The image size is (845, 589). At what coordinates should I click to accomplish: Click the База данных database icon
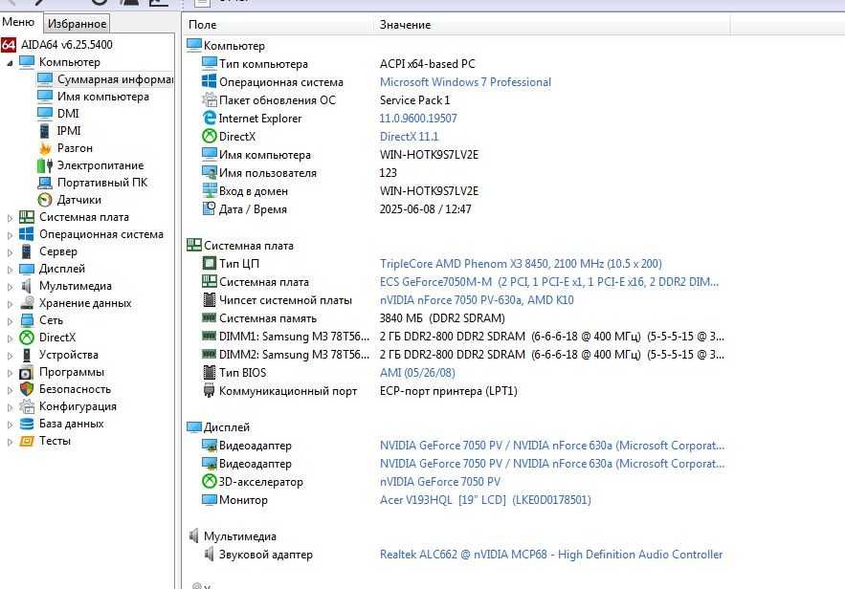point(27,424)
